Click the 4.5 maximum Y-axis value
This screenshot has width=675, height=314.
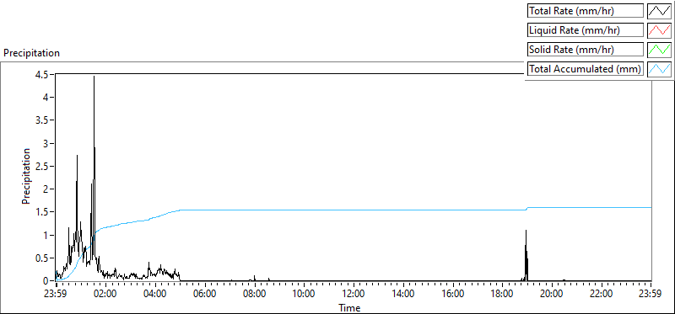45,74
